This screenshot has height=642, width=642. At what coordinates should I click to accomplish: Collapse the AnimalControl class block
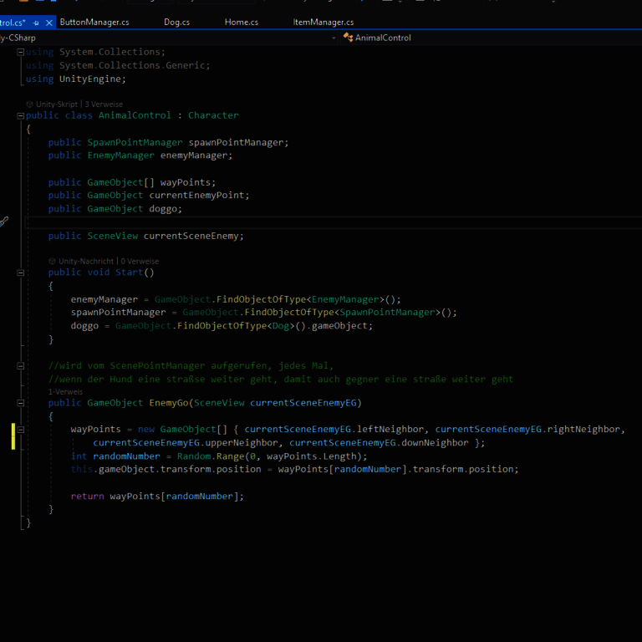point(20,116)
